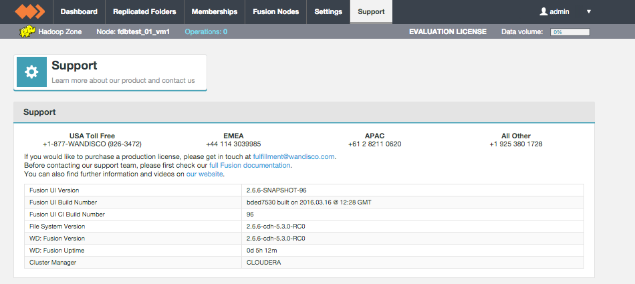
Task: Click the Support panel section header
Action: tap(304, 112)
